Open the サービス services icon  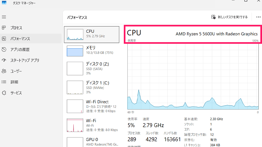click(x=4, y=93)
